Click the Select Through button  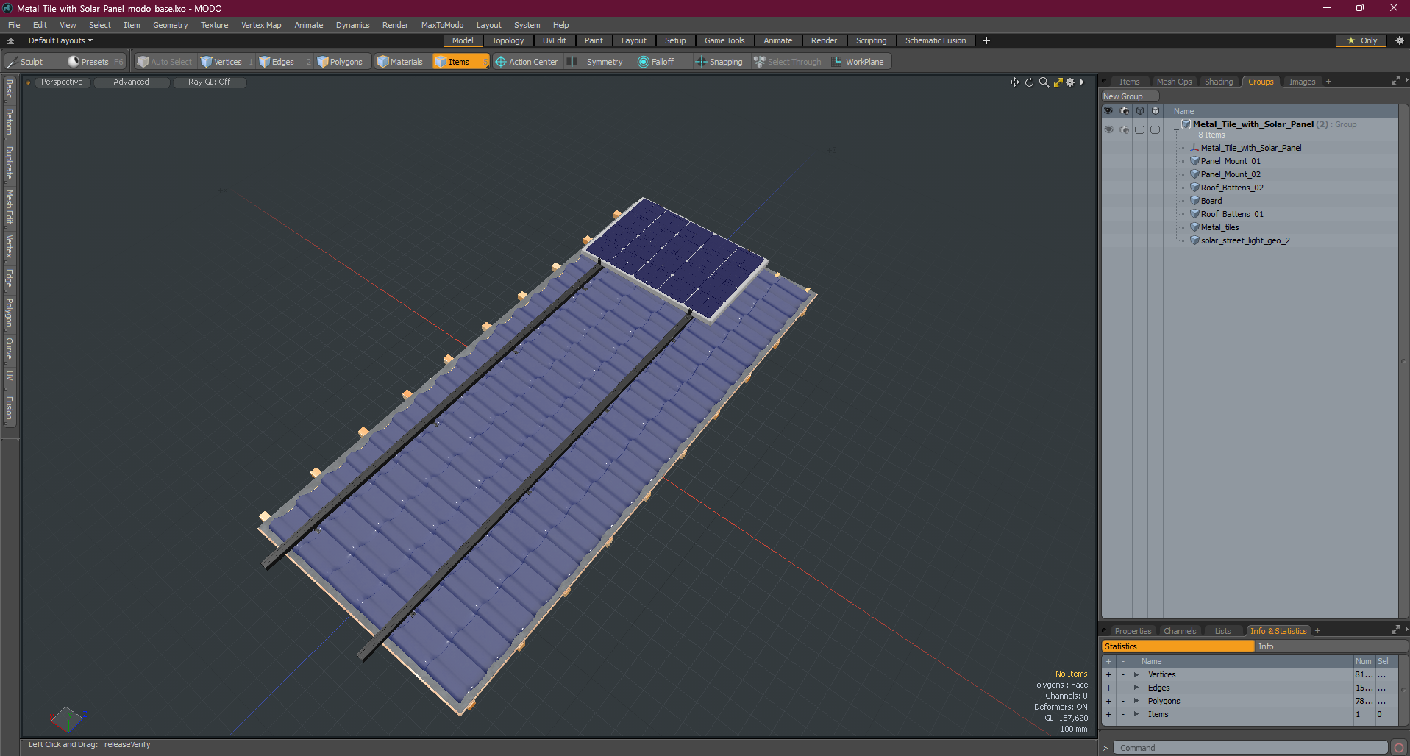click(x=788, y=62)
